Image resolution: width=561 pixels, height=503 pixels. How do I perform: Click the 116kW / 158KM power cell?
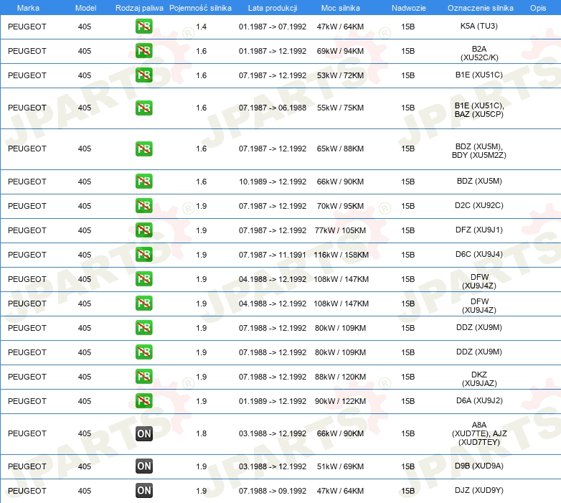coord(341,255)
